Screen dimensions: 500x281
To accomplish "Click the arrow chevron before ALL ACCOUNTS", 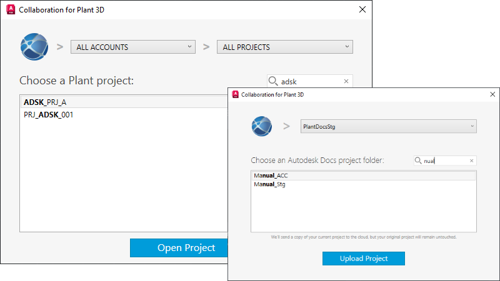I will pos(59,47).
